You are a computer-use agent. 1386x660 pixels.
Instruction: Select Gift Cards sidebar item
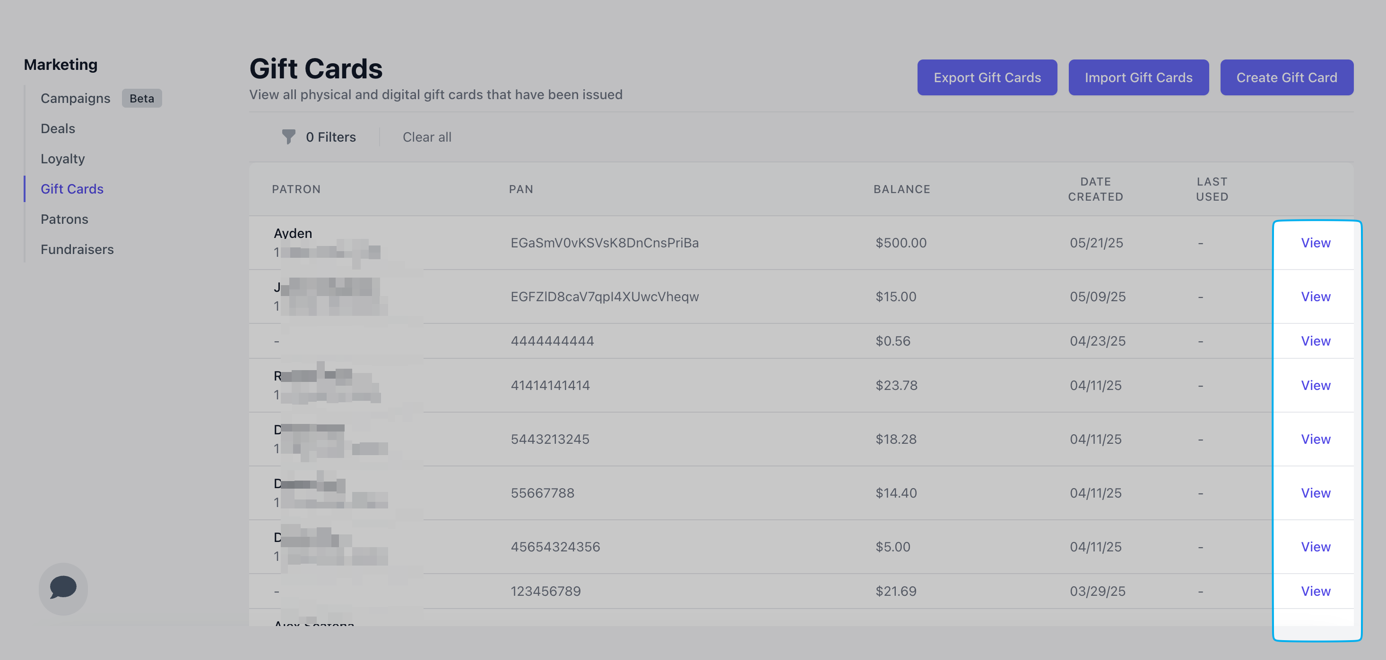pyautogui.click(x=71, y=189)
